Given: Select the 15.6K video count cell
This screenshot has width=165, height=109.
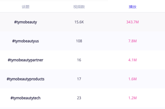Looking at the screenshot, I should tap(79, 22).
